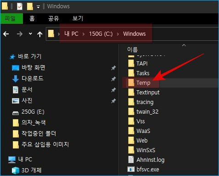This screenshot has width=219, height=176.
Task: Open the recent locations dropdown arrow
Action: [x=30, y=34]
